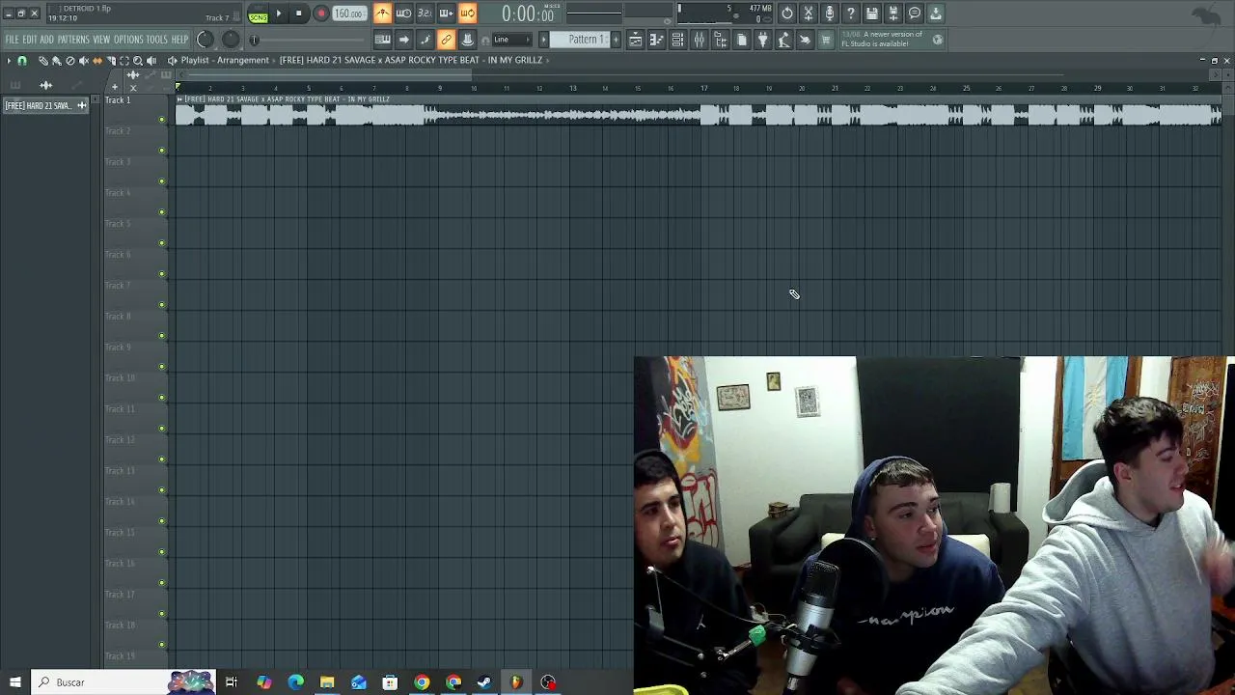Show the Mixer window icon
This screenshot has width=1235, height=695.
(x=700, y=40)
